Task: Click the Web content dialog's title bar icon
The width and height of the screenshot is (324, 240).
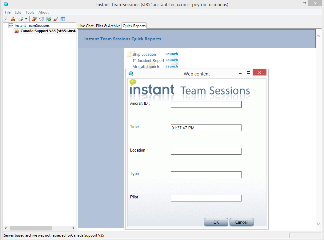Action: (x=131, y=73)
